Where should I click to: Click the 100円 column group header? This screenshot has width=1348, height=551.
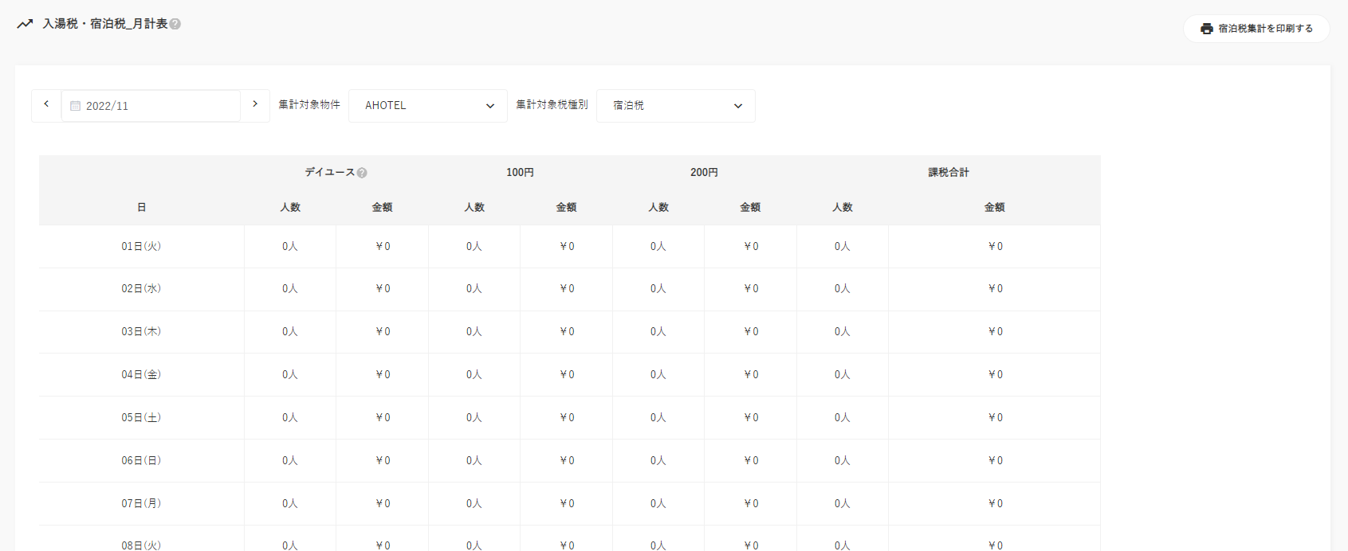[520, 173]
